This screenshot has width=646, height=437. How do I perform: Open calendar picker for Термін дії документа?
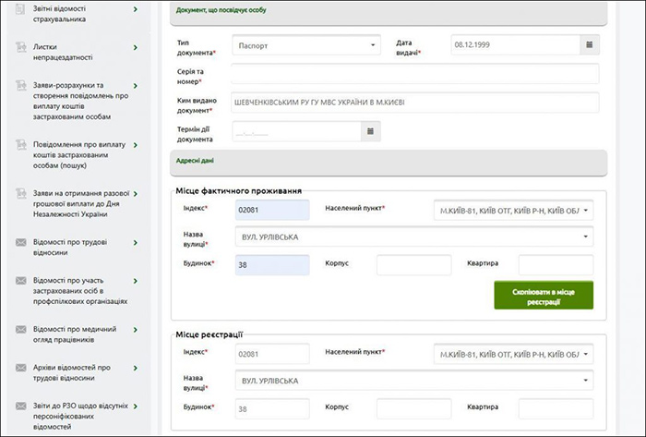point(369,132)
